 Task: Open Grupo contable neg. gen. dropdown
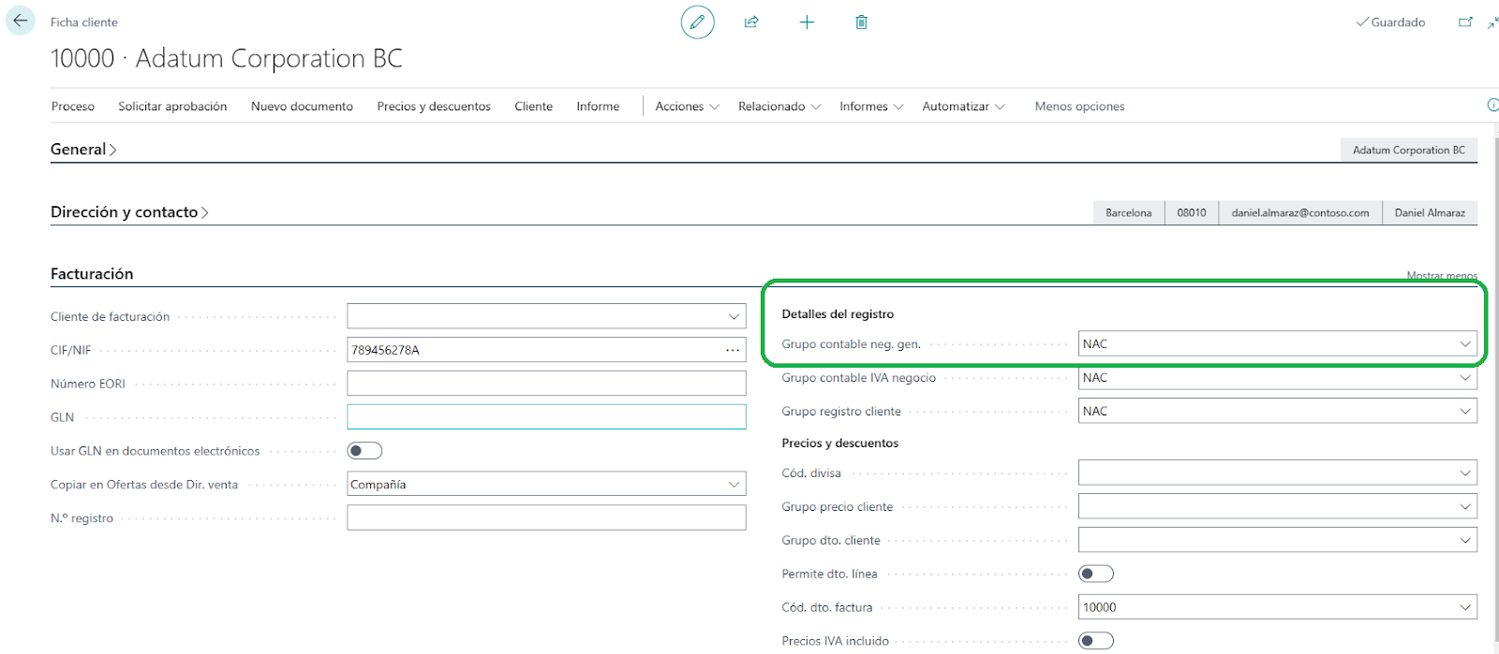click(x=1465, y=344)
